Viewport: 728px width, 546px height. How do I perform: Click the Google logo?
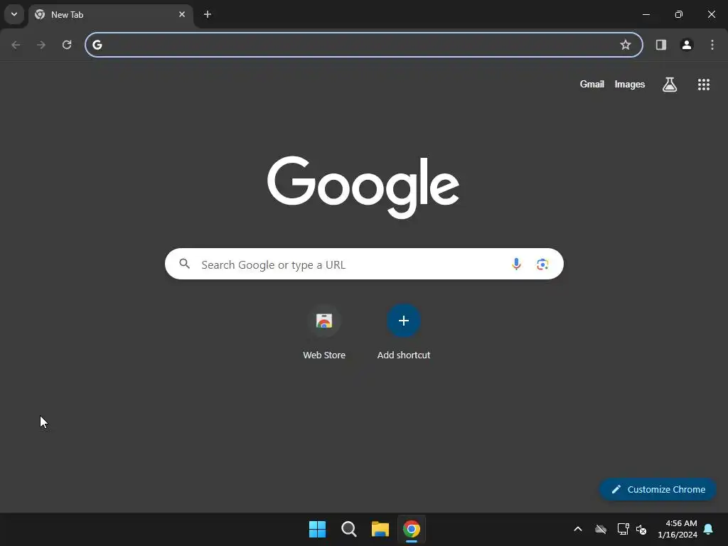[x=363, y=187]
